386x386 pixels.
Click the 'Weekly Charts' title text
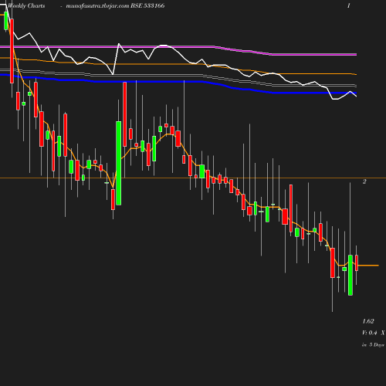pyautogui.click(x=26, y=5)
